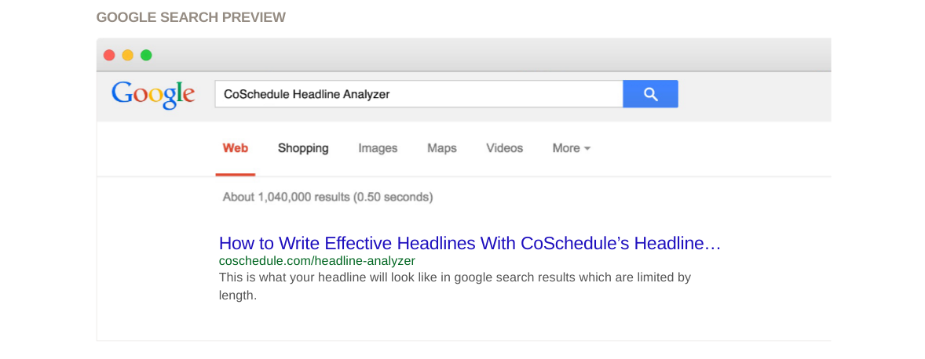Image resolution: width=925 pixels, height=359 pixels.
Task: Open the Shopping tab
Action: click(303, 148)
